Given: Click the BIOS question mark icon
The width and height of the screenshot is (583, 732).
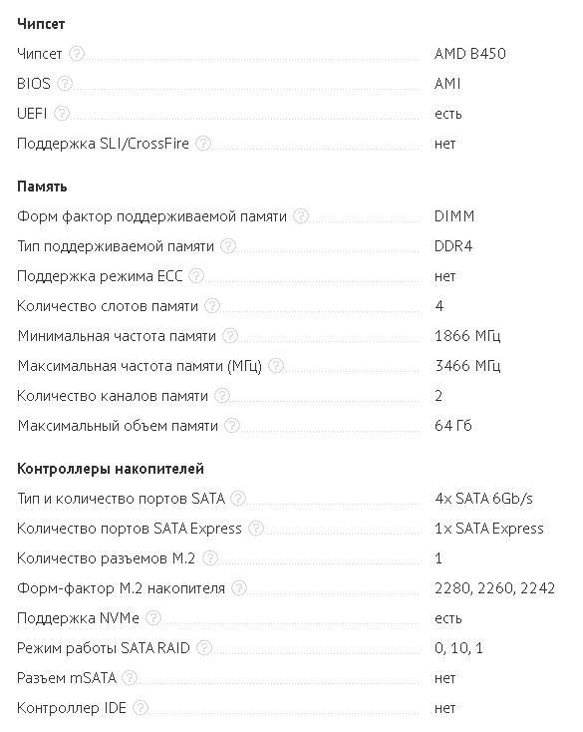Looking at the screenshot, I should (x=65, y=84).
